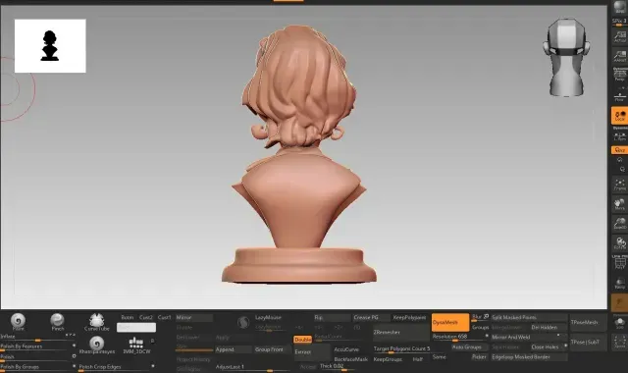Adjust Polish Crisp Edges slider
Image resolution: width=628 pixels, height=373 pixels.
(x=117, y=367)
